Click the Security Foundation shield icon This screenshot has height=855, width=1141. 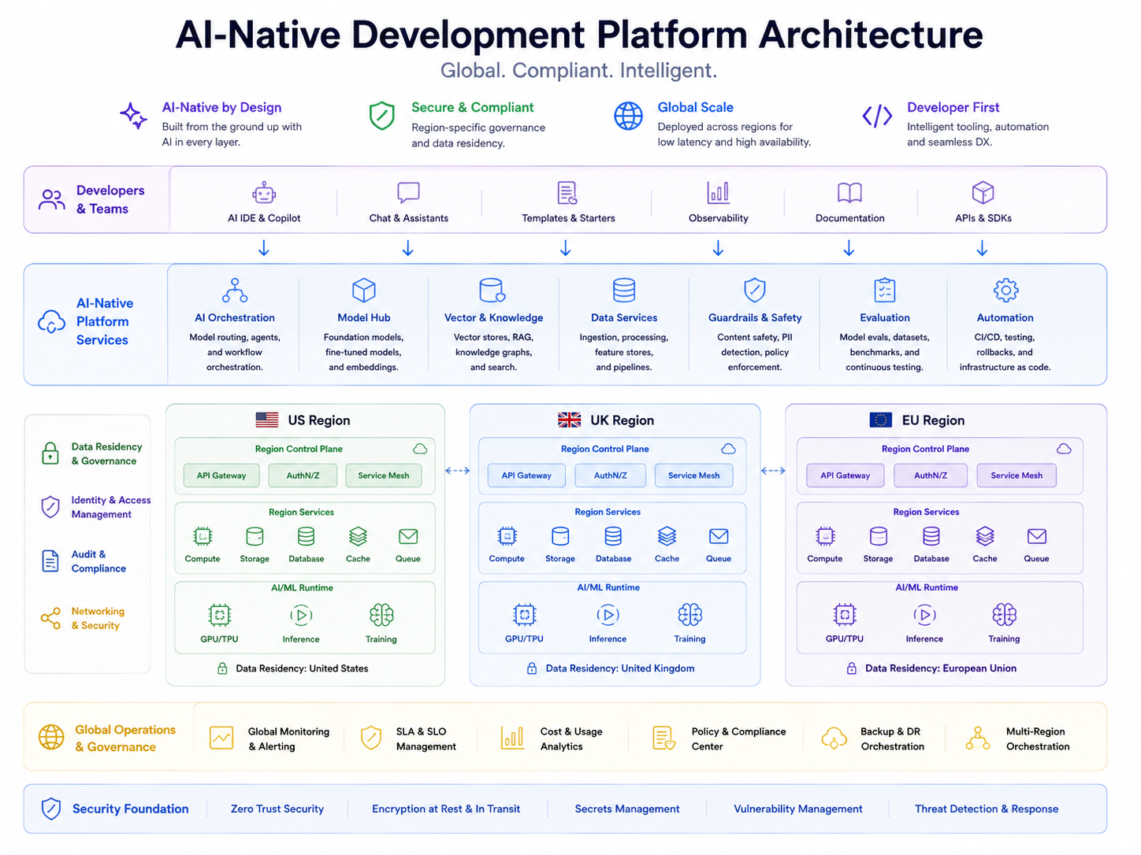51,809
